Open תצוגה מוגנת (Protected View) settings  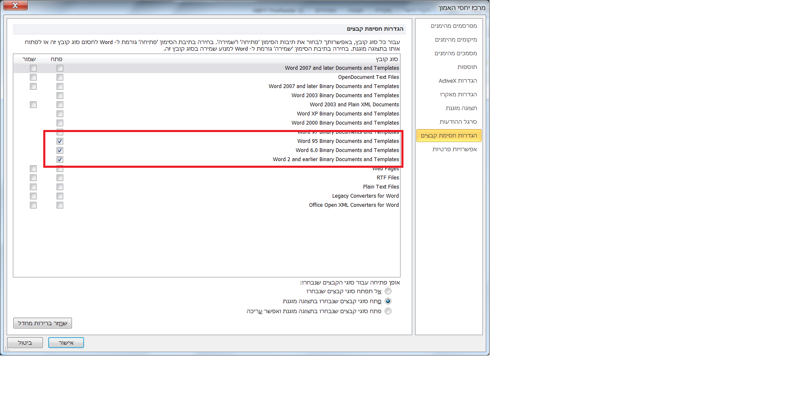click(461, 108)
